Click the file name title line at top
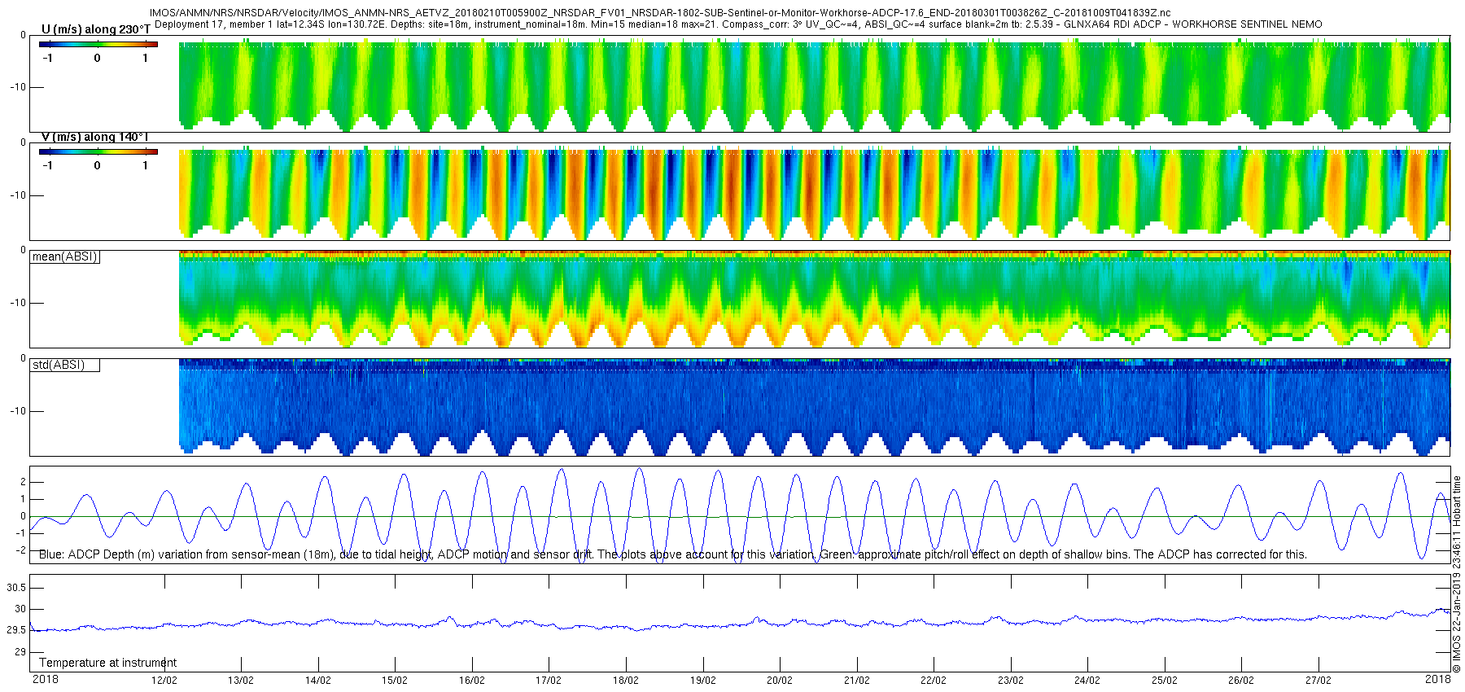The width and height of the screenshot is (1465, 692). point(660,13)
